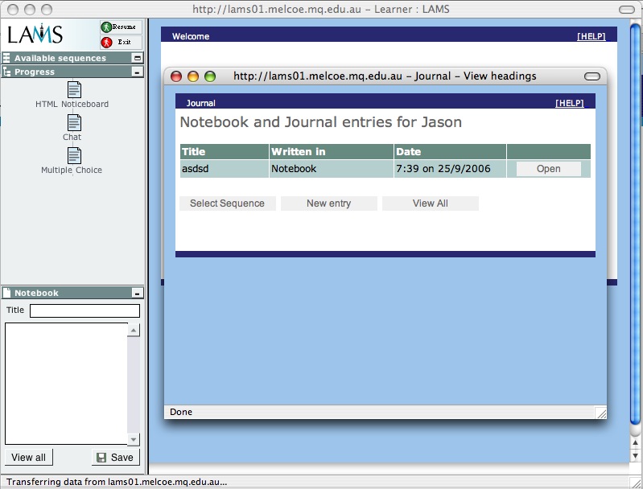643x489 pixels.
Task: Click the notebook text area scrollbar down arrow
Action: [134, 439]
